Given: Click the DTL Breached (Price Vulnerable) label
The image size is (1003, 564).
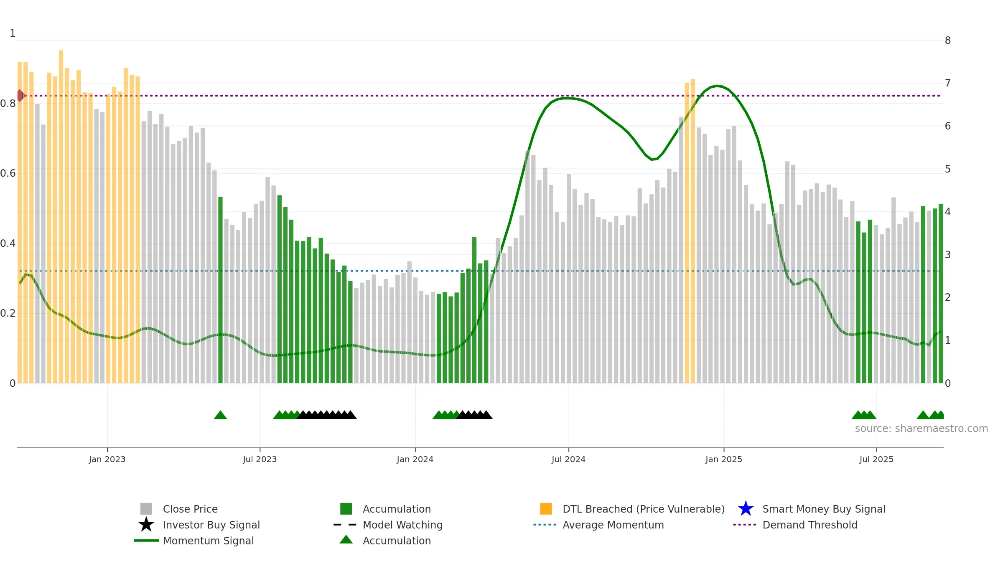Looking at the screenshot, I should click(644, 509).
